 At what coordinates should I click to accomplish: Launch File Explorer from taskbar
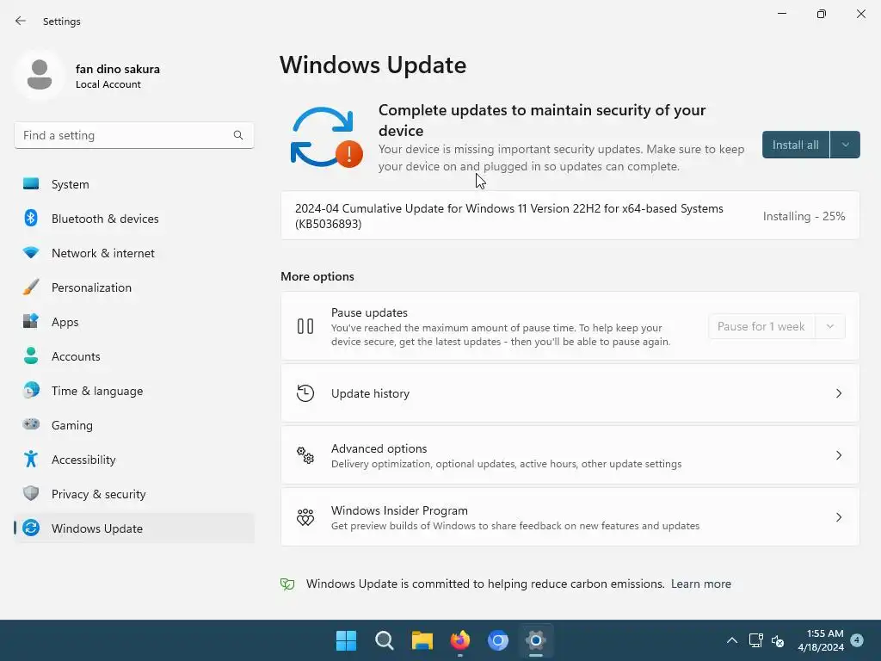click(422, 640)
